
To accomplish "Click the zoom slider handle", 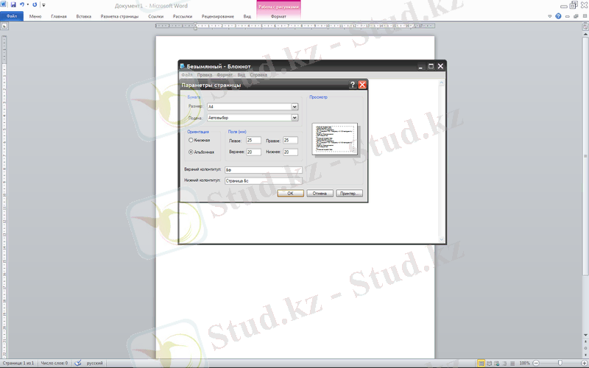I will [560, 363].
